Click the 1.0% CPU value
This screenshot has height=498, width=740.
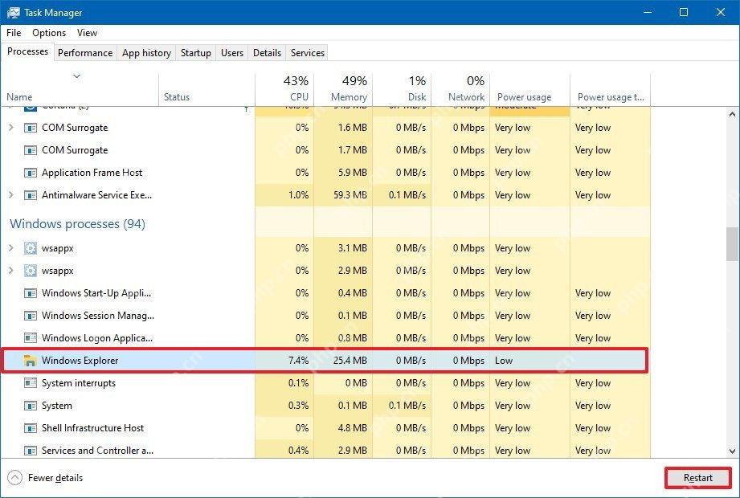(x=298, y=195)
